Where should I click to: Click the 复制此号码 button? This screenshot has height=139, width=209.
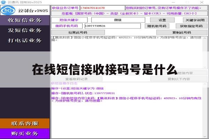[x=182, y=32]
